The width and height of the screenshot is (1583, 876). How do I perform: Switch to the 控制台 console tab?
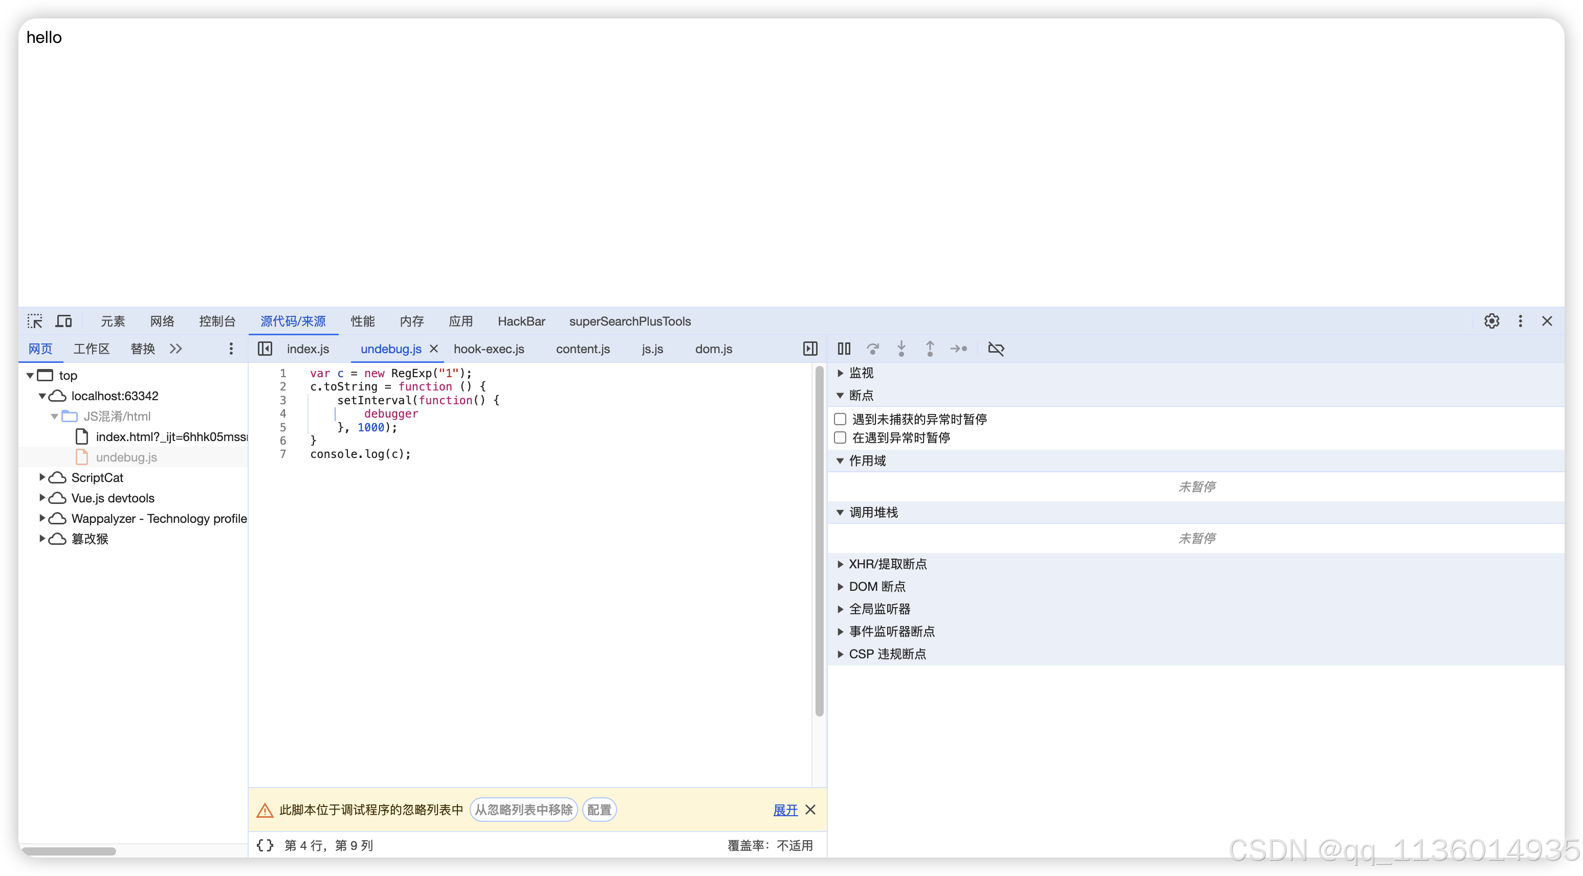(217, 321)
